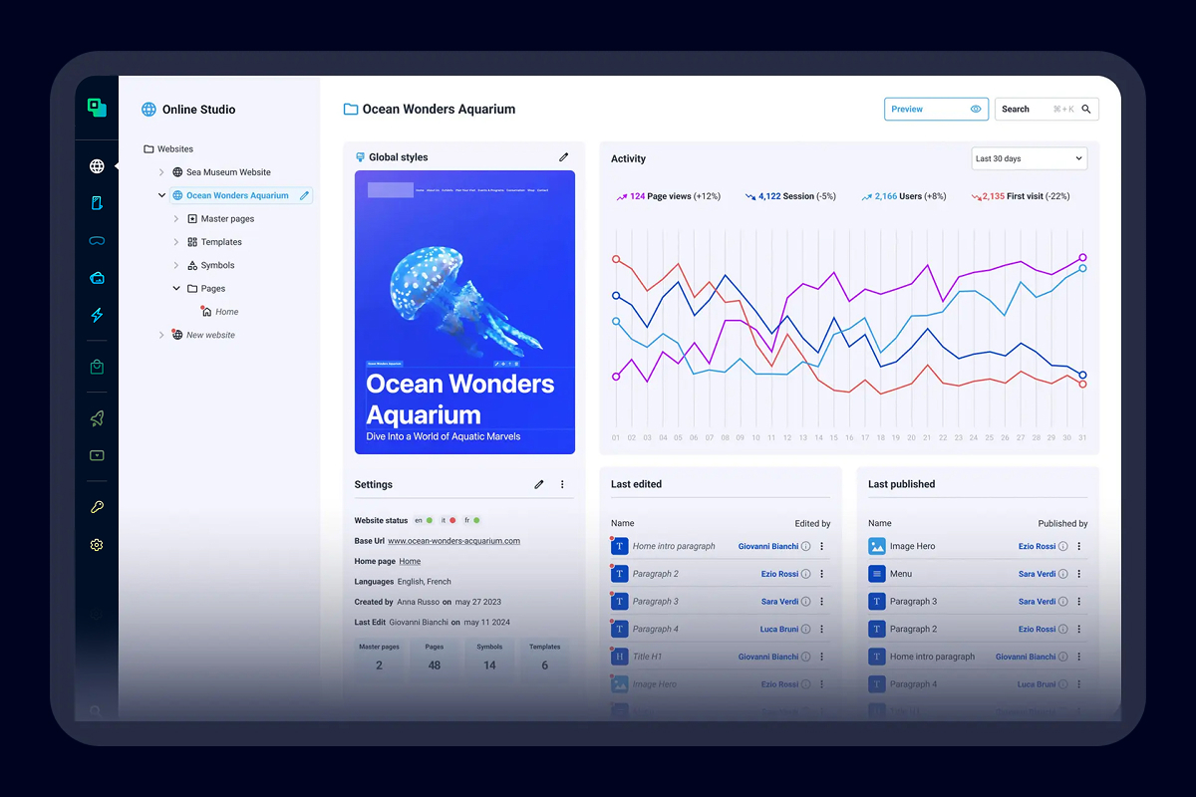The image size is (1196, 797).
Task: Open the rocket icon in left sidebar
Action: click(97, 418)
